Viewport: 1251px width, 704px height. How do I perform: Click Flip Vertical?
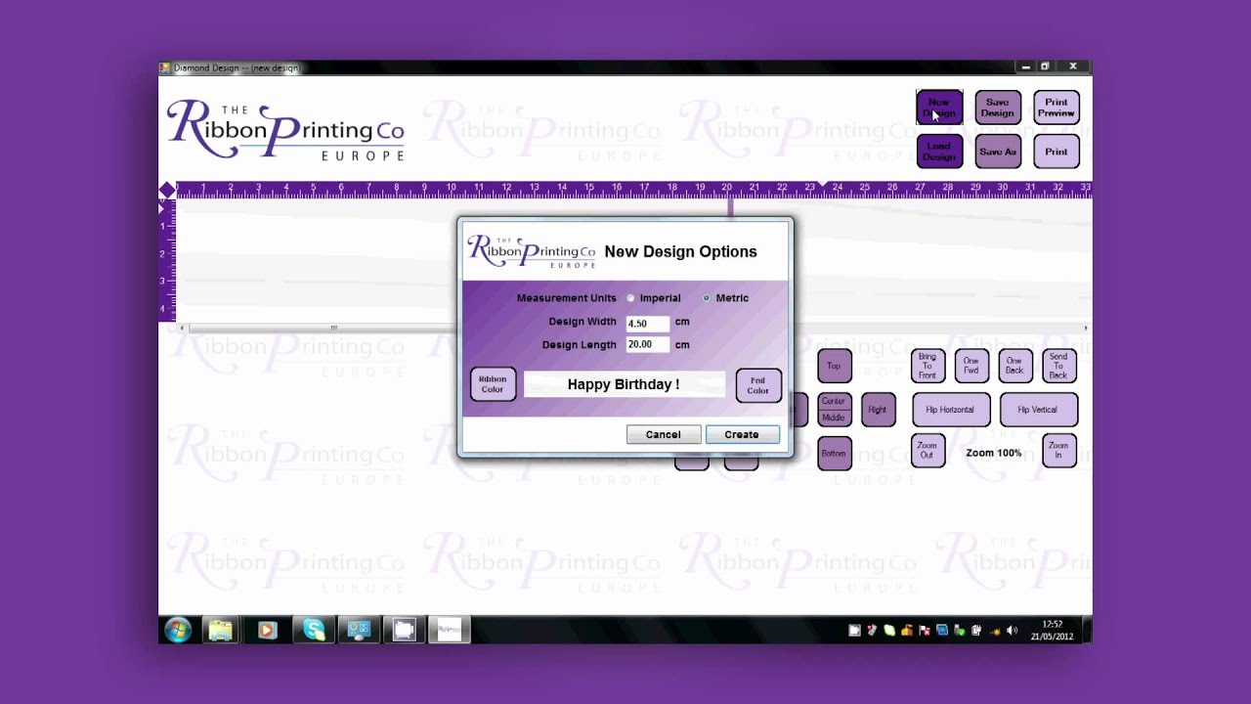pos(1038,410)
